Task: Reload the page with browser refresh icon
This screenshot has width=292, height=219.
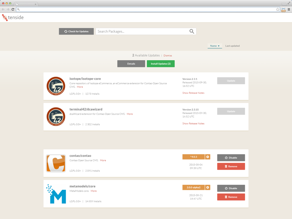Action: point(13,9)
